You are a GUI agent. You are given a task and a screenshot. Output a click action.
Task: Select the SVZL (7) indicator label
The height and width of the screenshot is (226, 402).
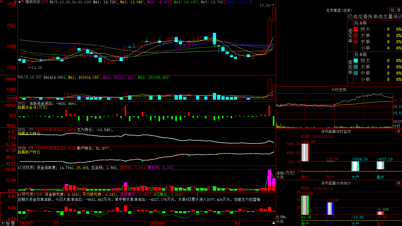click(26, 130)
